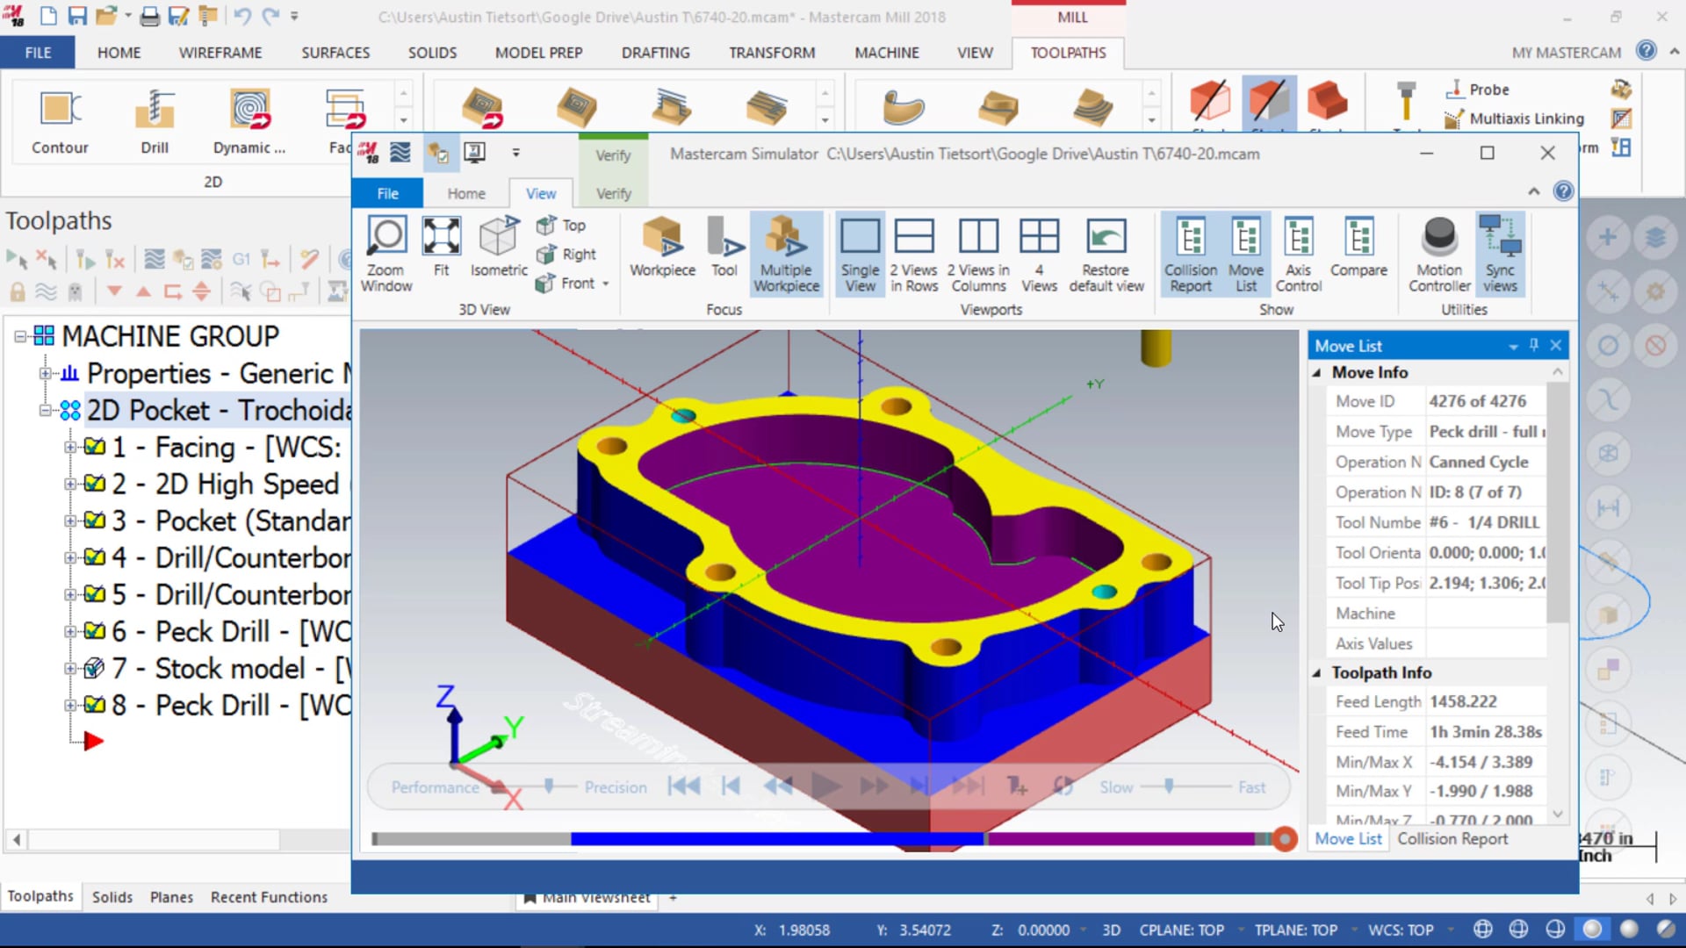
Task: Click the Zoom Window tool in simulator
Action: 386,254
